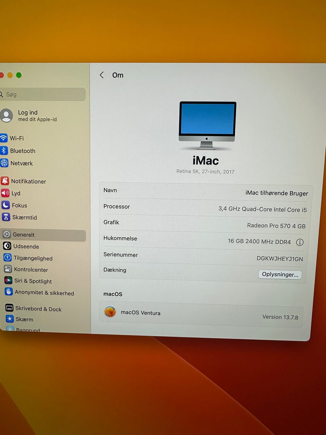The width and height of the screenshot is (326, 435).
Task: Click the iMac image thumbnail
Action: click(207, 125)
